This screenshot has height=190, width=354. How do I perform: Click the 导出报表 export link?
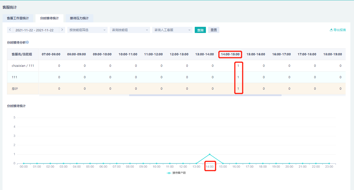(338, 30)
